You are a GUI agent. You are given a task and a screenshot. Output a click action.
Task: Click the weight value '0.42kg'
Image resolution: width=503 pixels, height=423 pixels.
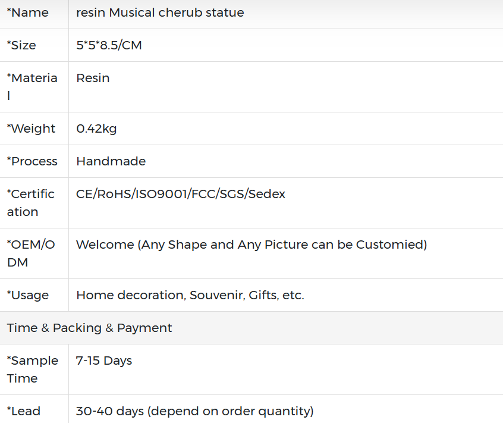[x=96, y=129]
